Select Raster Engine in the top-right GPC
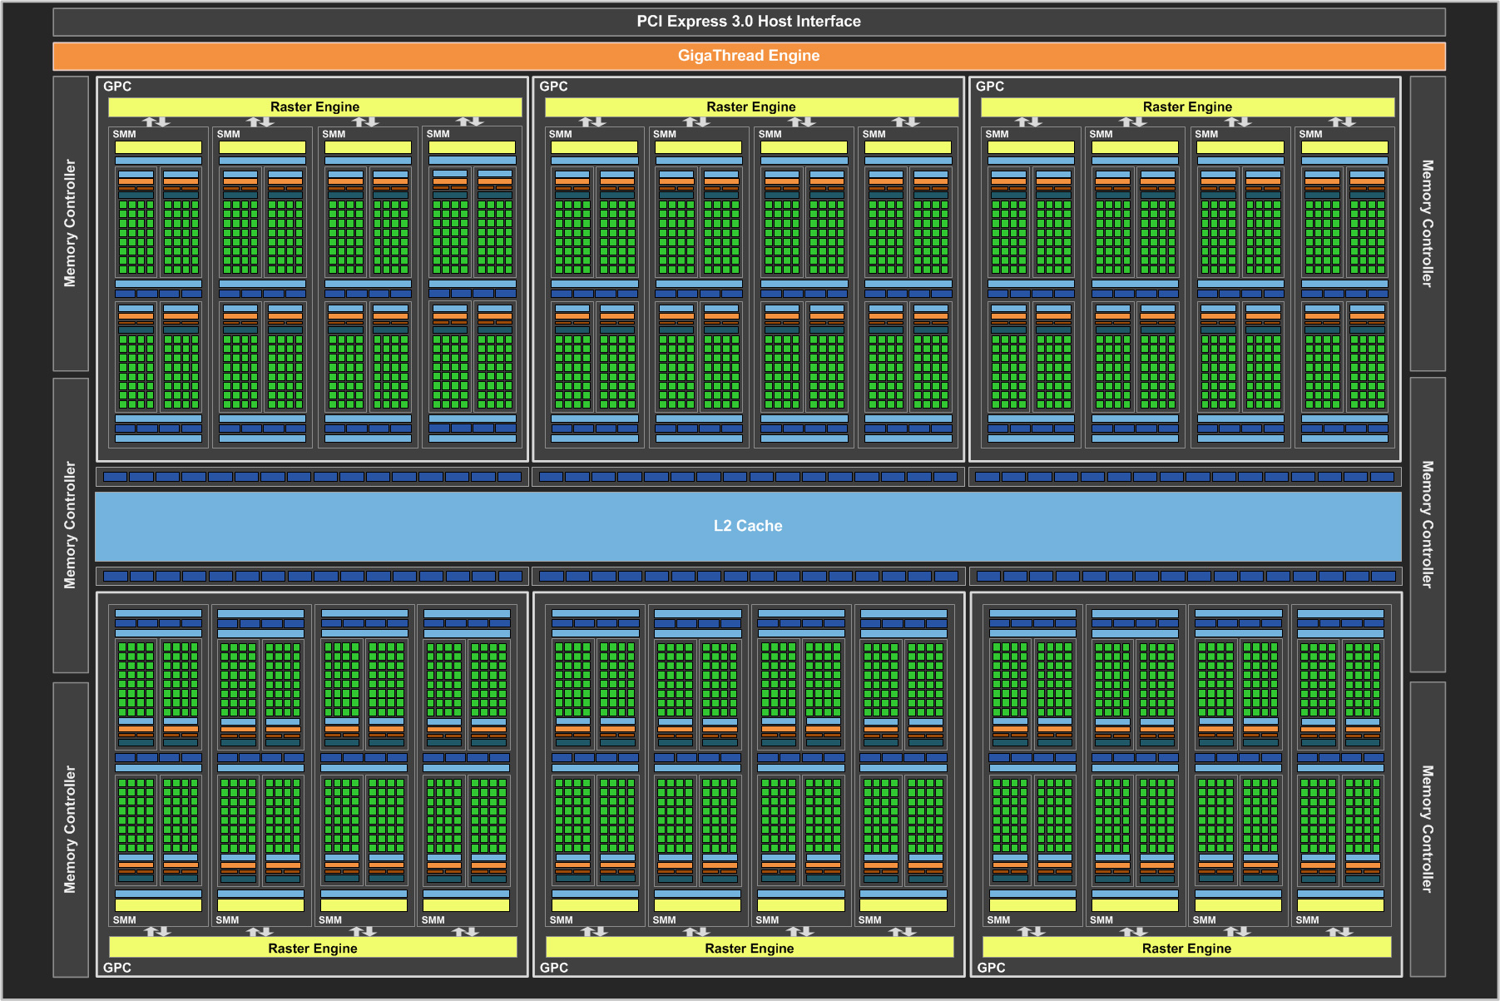Image resolution: width=1500 pixels, height=1001 pixels. click(x=1187, y=107)
